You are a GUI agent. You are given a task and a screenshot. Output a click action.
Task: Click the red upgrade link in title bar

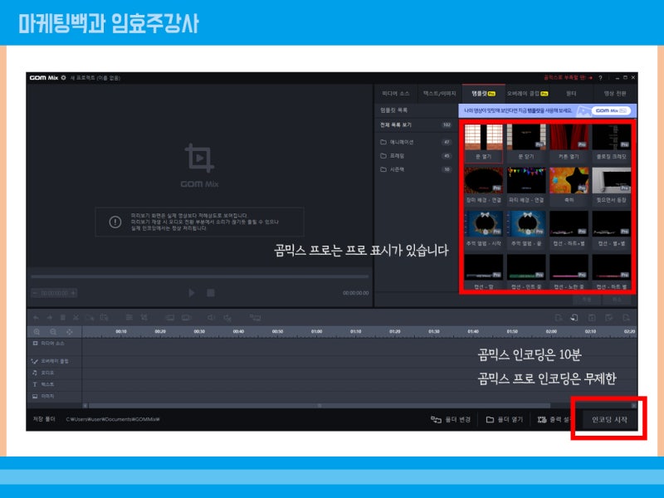tap(568, 78)
